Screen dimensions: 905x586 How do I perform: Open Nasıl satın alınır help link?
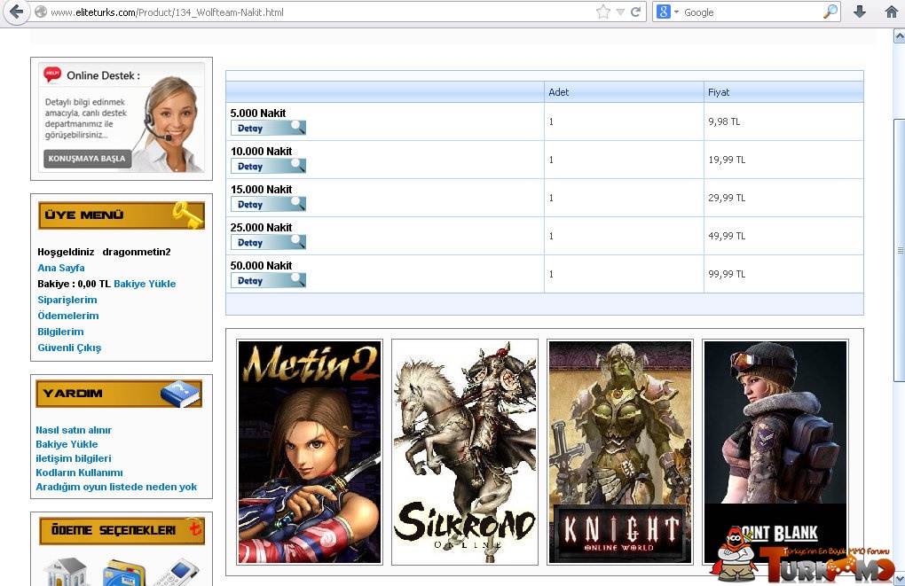tap(74, 430)
